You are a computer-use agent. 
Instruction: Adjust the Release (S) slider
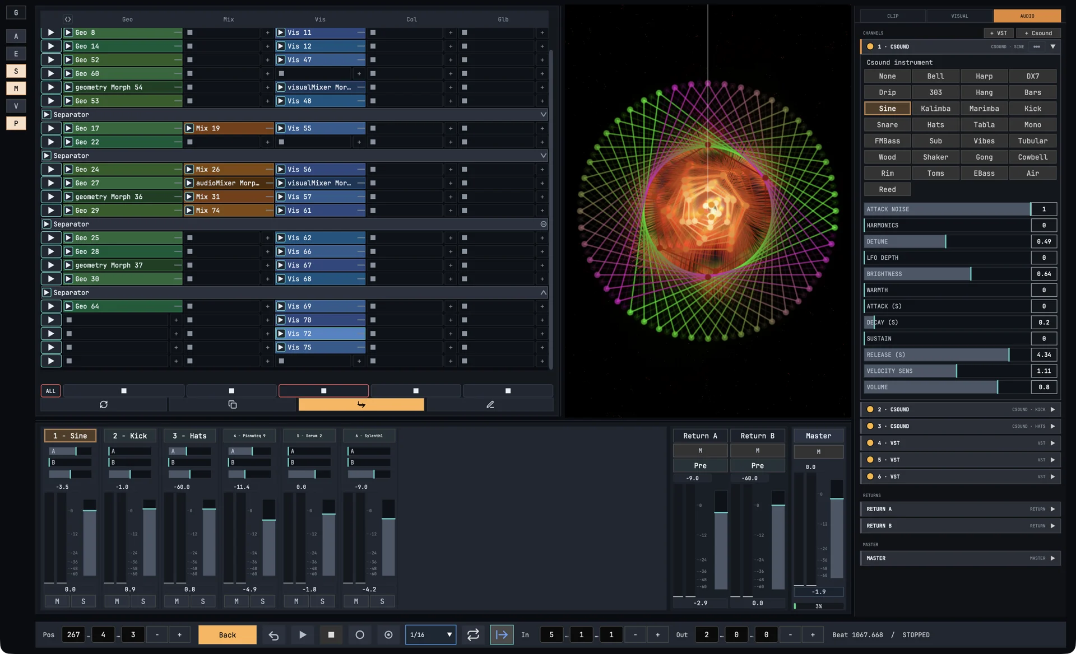point(947,354)
